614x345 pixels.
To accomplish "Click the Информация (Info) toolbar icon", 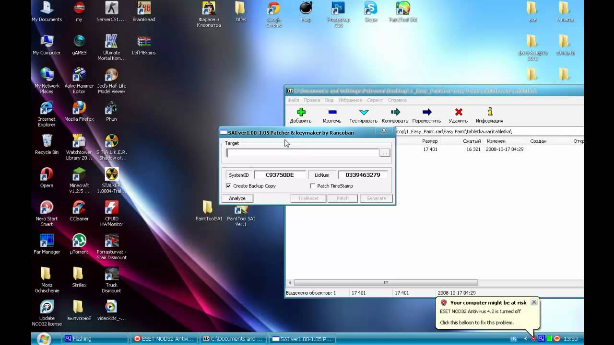I will 489,112.
